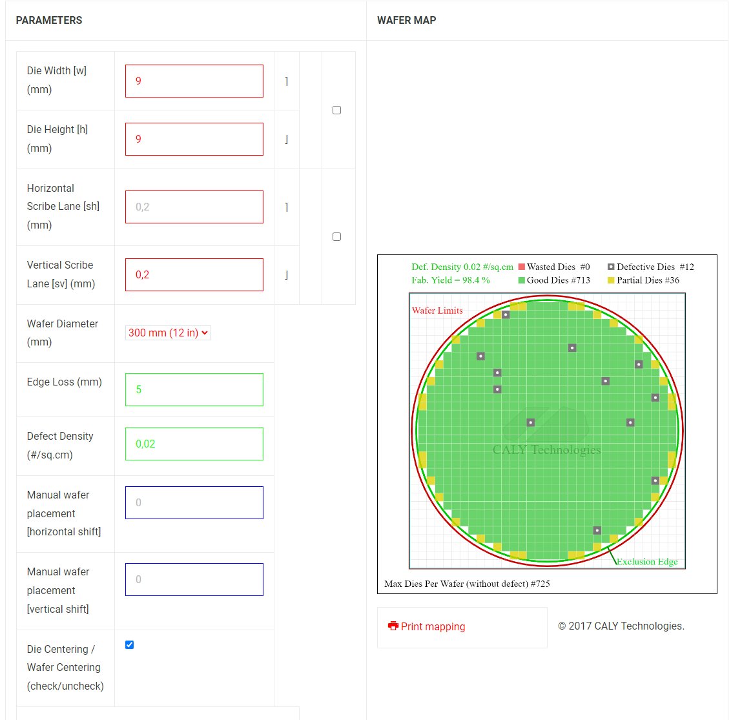Click the Partial Dies yellow legend swatch
The height and width of the screenshot is (720, 731).
[611, 280]
